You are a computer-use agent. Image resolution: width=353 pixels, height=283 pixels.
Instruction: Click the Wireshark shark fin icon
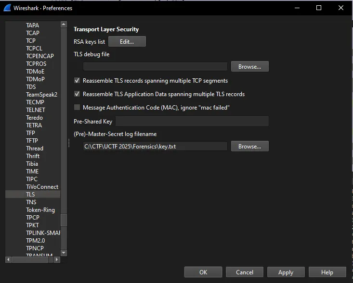coord(7,8)
